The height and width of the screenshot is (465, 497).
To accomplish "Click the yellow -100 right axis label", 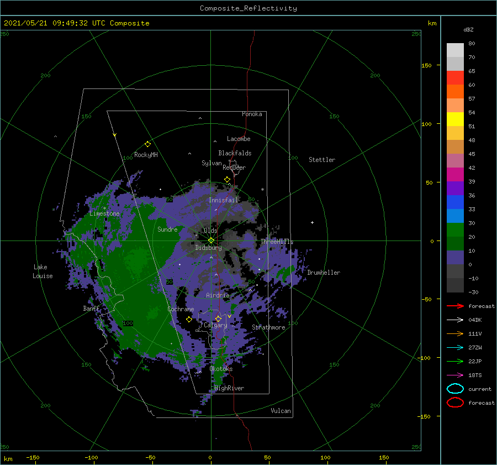I will pos(424,358).
